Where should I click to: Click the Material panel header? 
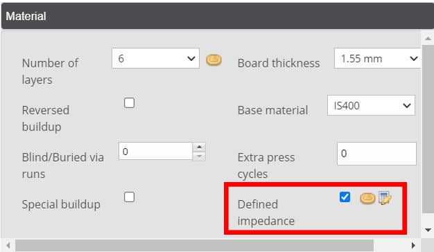[217, 16]
